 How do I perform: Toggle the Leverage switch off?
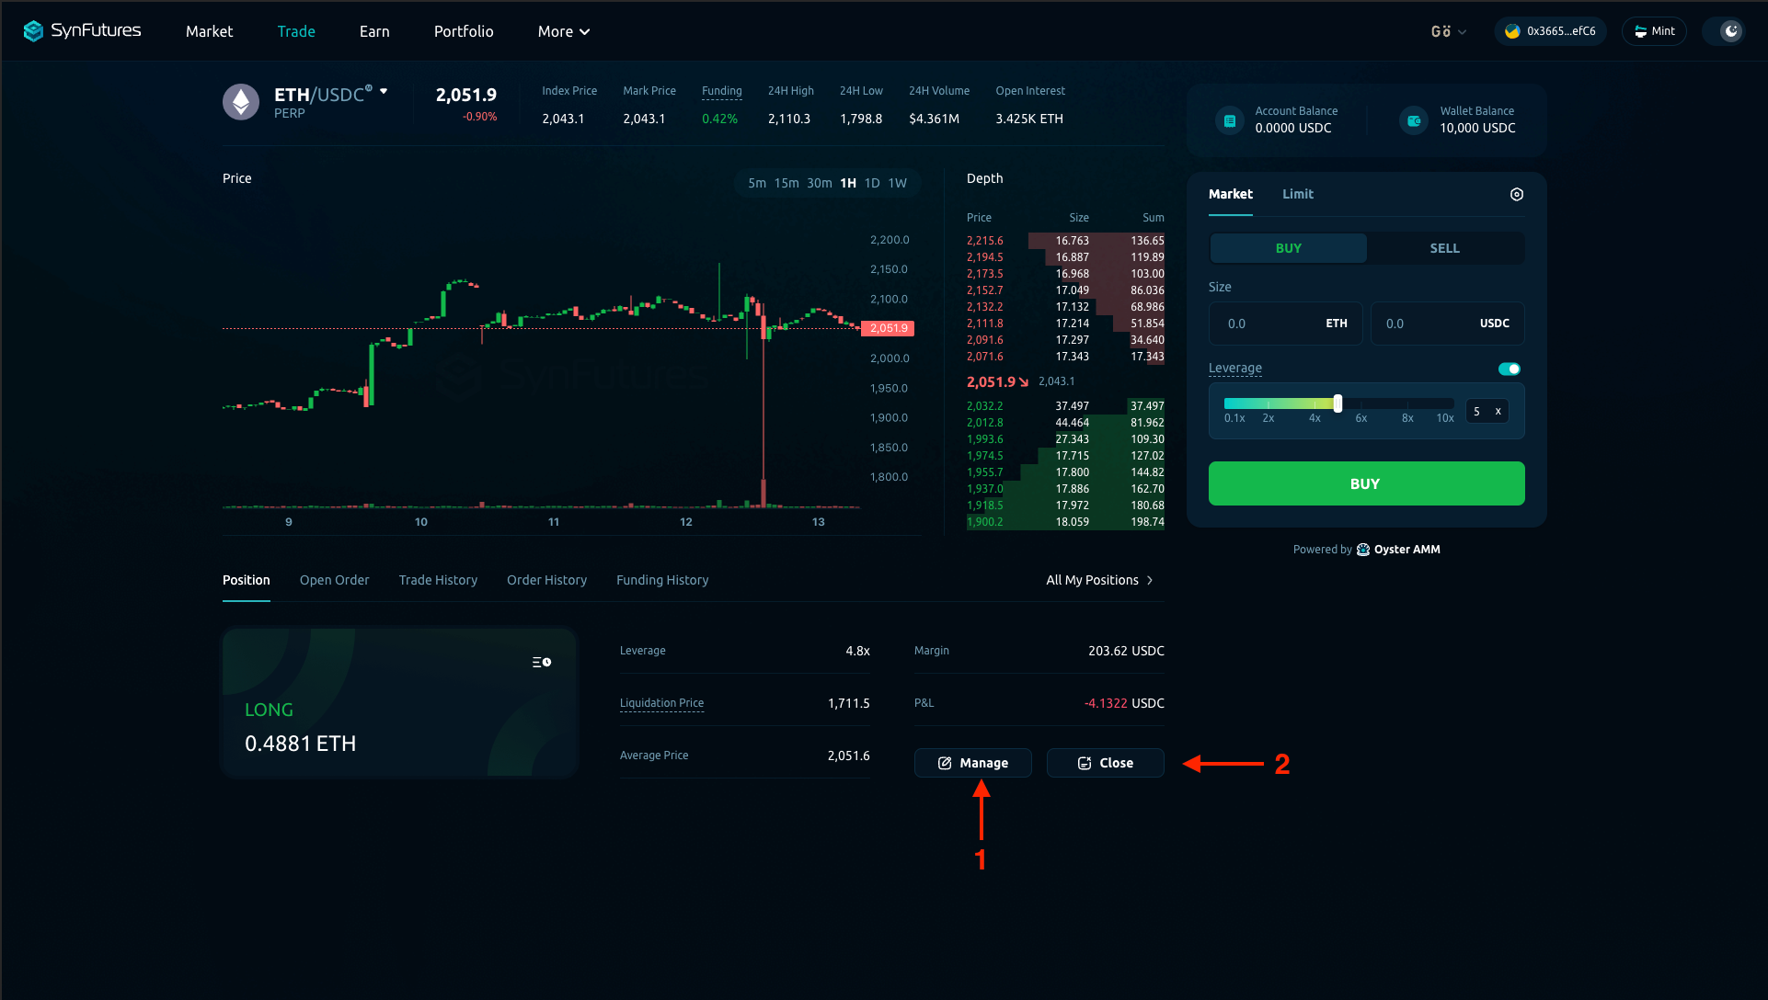click(1508, 368)
